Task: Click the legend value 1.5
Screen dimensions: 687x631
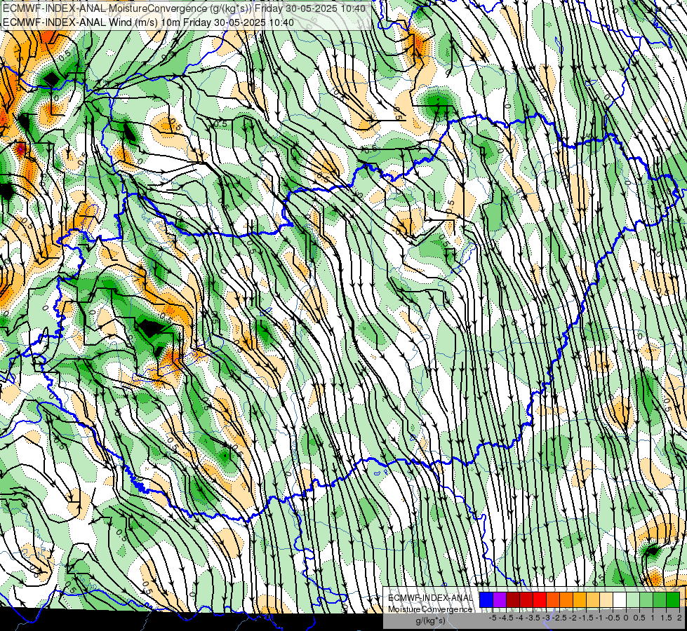Action: tap(665, 618)
